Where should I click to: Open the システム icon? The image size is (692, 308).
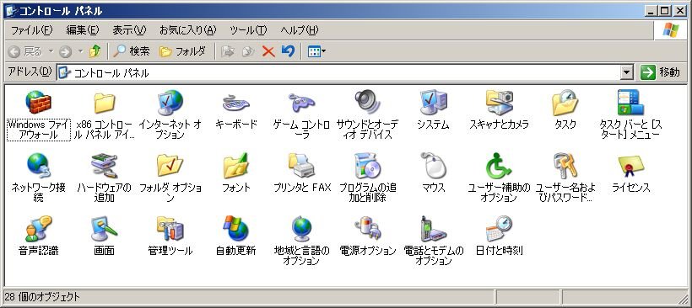pyautogui.click(x=433, y=102)
